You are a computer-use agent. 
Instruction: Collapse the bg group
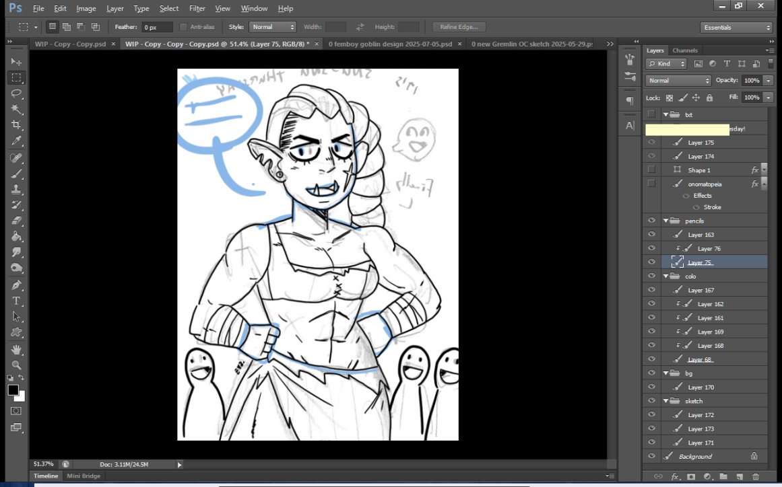665,373
